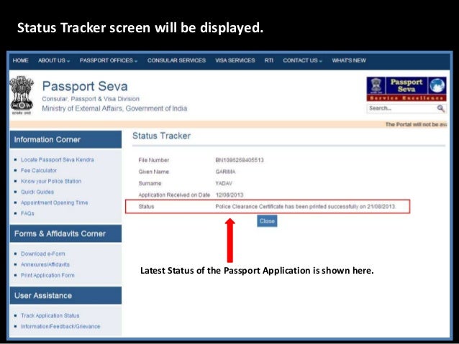Expand the ABOUT US dropdown menu

(54, 60)
